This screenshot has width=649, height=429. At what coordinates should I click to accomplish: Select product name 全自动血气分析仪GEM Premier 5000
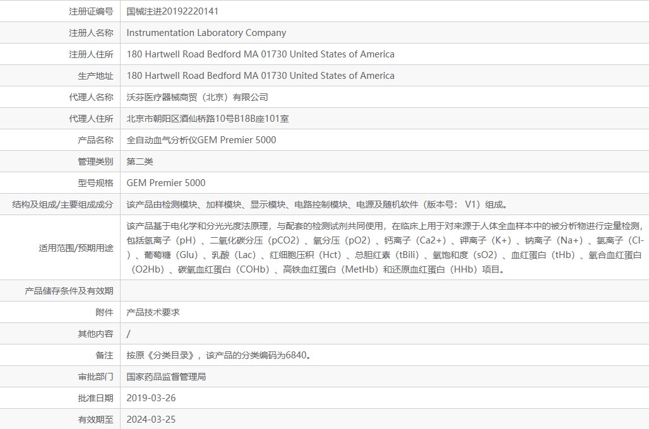pos(201,140)
